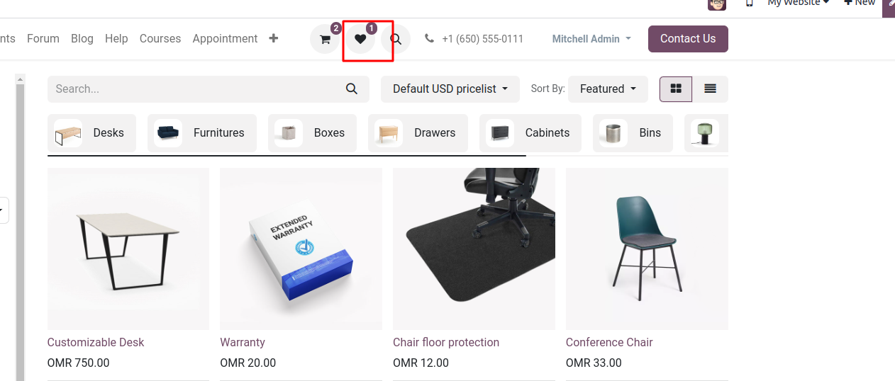Open the My Website dropdown
The width and height of the screenshot is (895, 381).
[x=798, y=3]
